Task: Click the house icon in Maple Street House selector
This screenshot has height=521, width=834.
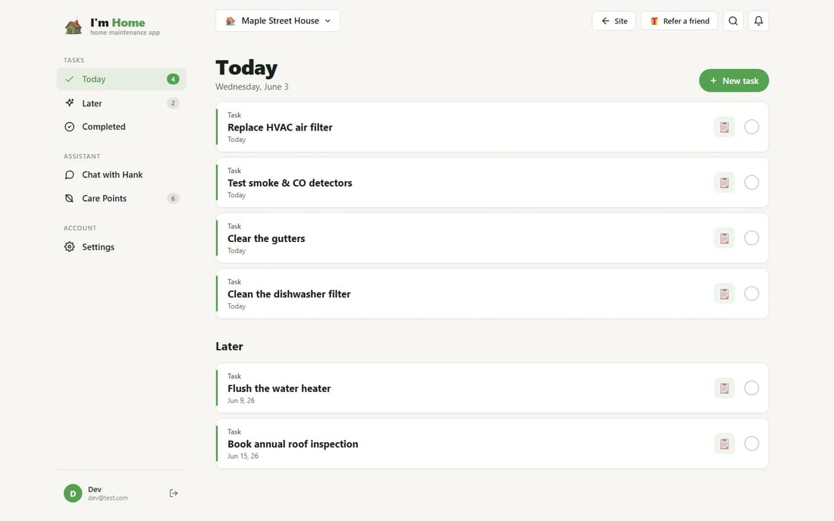Action: point(230,20)
